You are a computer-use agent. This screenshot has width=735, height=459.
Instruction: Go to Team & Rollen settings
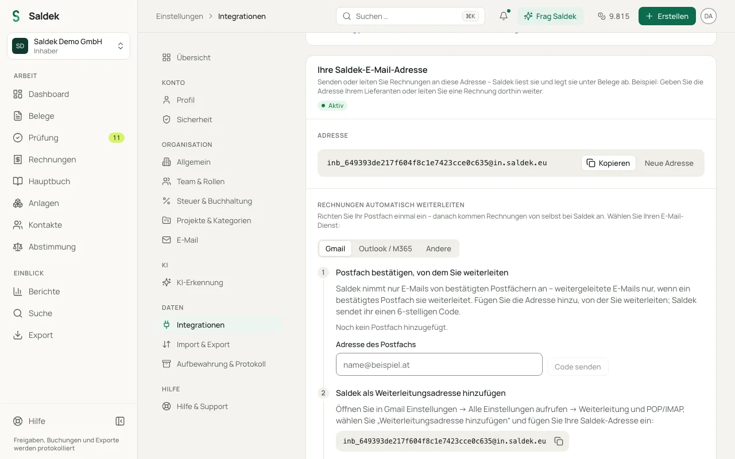(x=220, y=181)
